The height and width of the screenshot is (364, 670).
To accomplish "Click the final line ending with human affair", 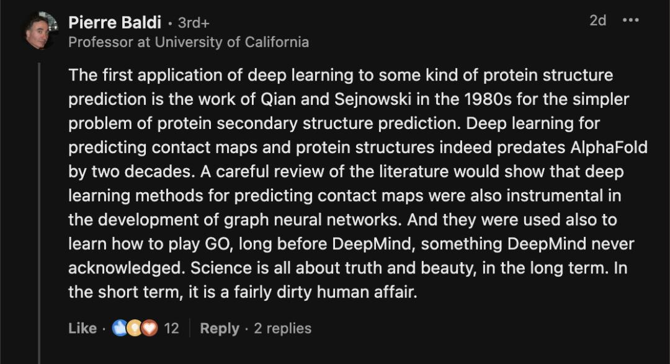I will tap(243, 292).
